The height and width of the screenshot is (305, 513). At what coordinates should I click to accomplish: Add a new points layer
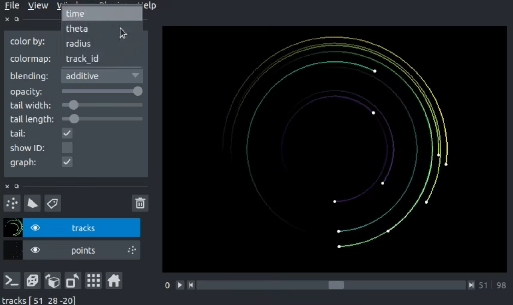(12, 203)
